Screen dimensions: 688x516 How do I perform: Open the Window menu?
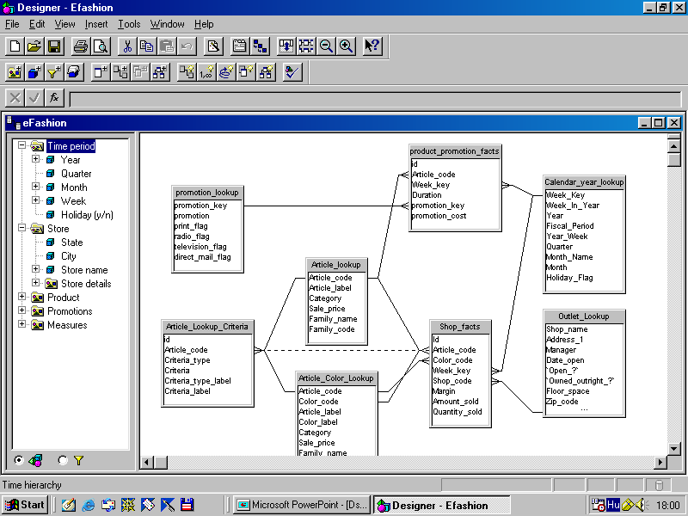(x=167, y=24)
